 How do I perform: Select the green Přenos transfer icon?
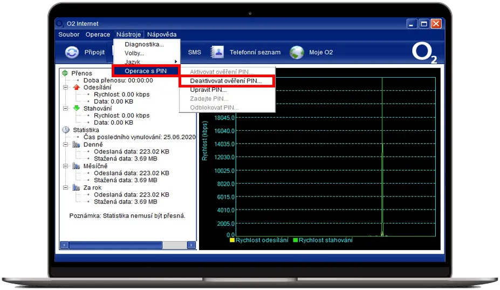pos(65,73)
